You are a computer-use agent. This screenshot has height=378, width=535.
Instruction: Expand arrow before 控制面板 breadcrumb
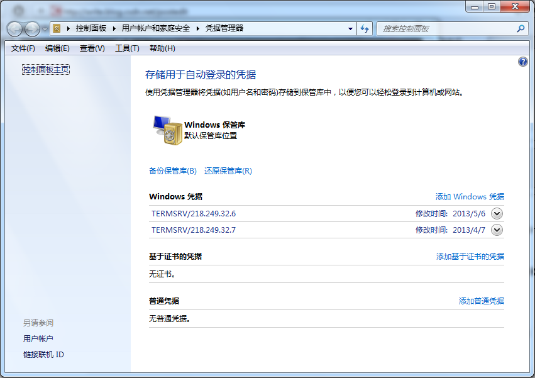coord(69,28)
